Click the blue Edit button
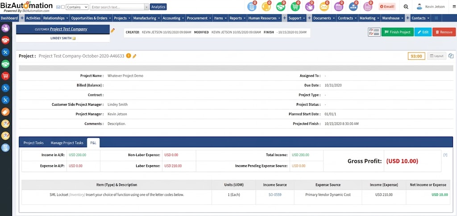The width and height of the screenshot is (457, 216). 423,32
